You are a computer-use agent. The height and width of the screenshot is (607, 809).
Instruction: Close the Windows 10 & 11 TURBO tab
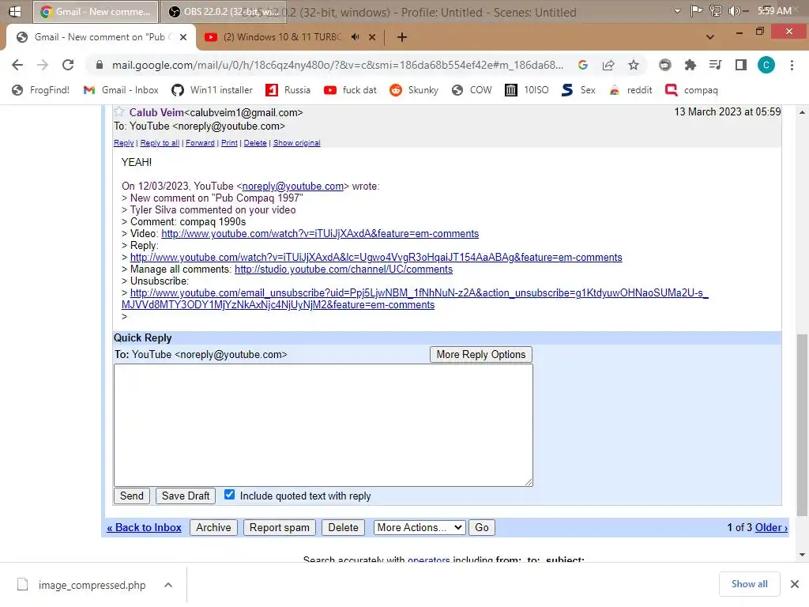(373, 37)
